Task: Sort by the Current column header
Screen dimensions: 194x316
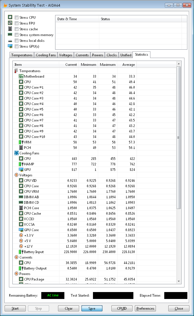Action: (69, 64)
